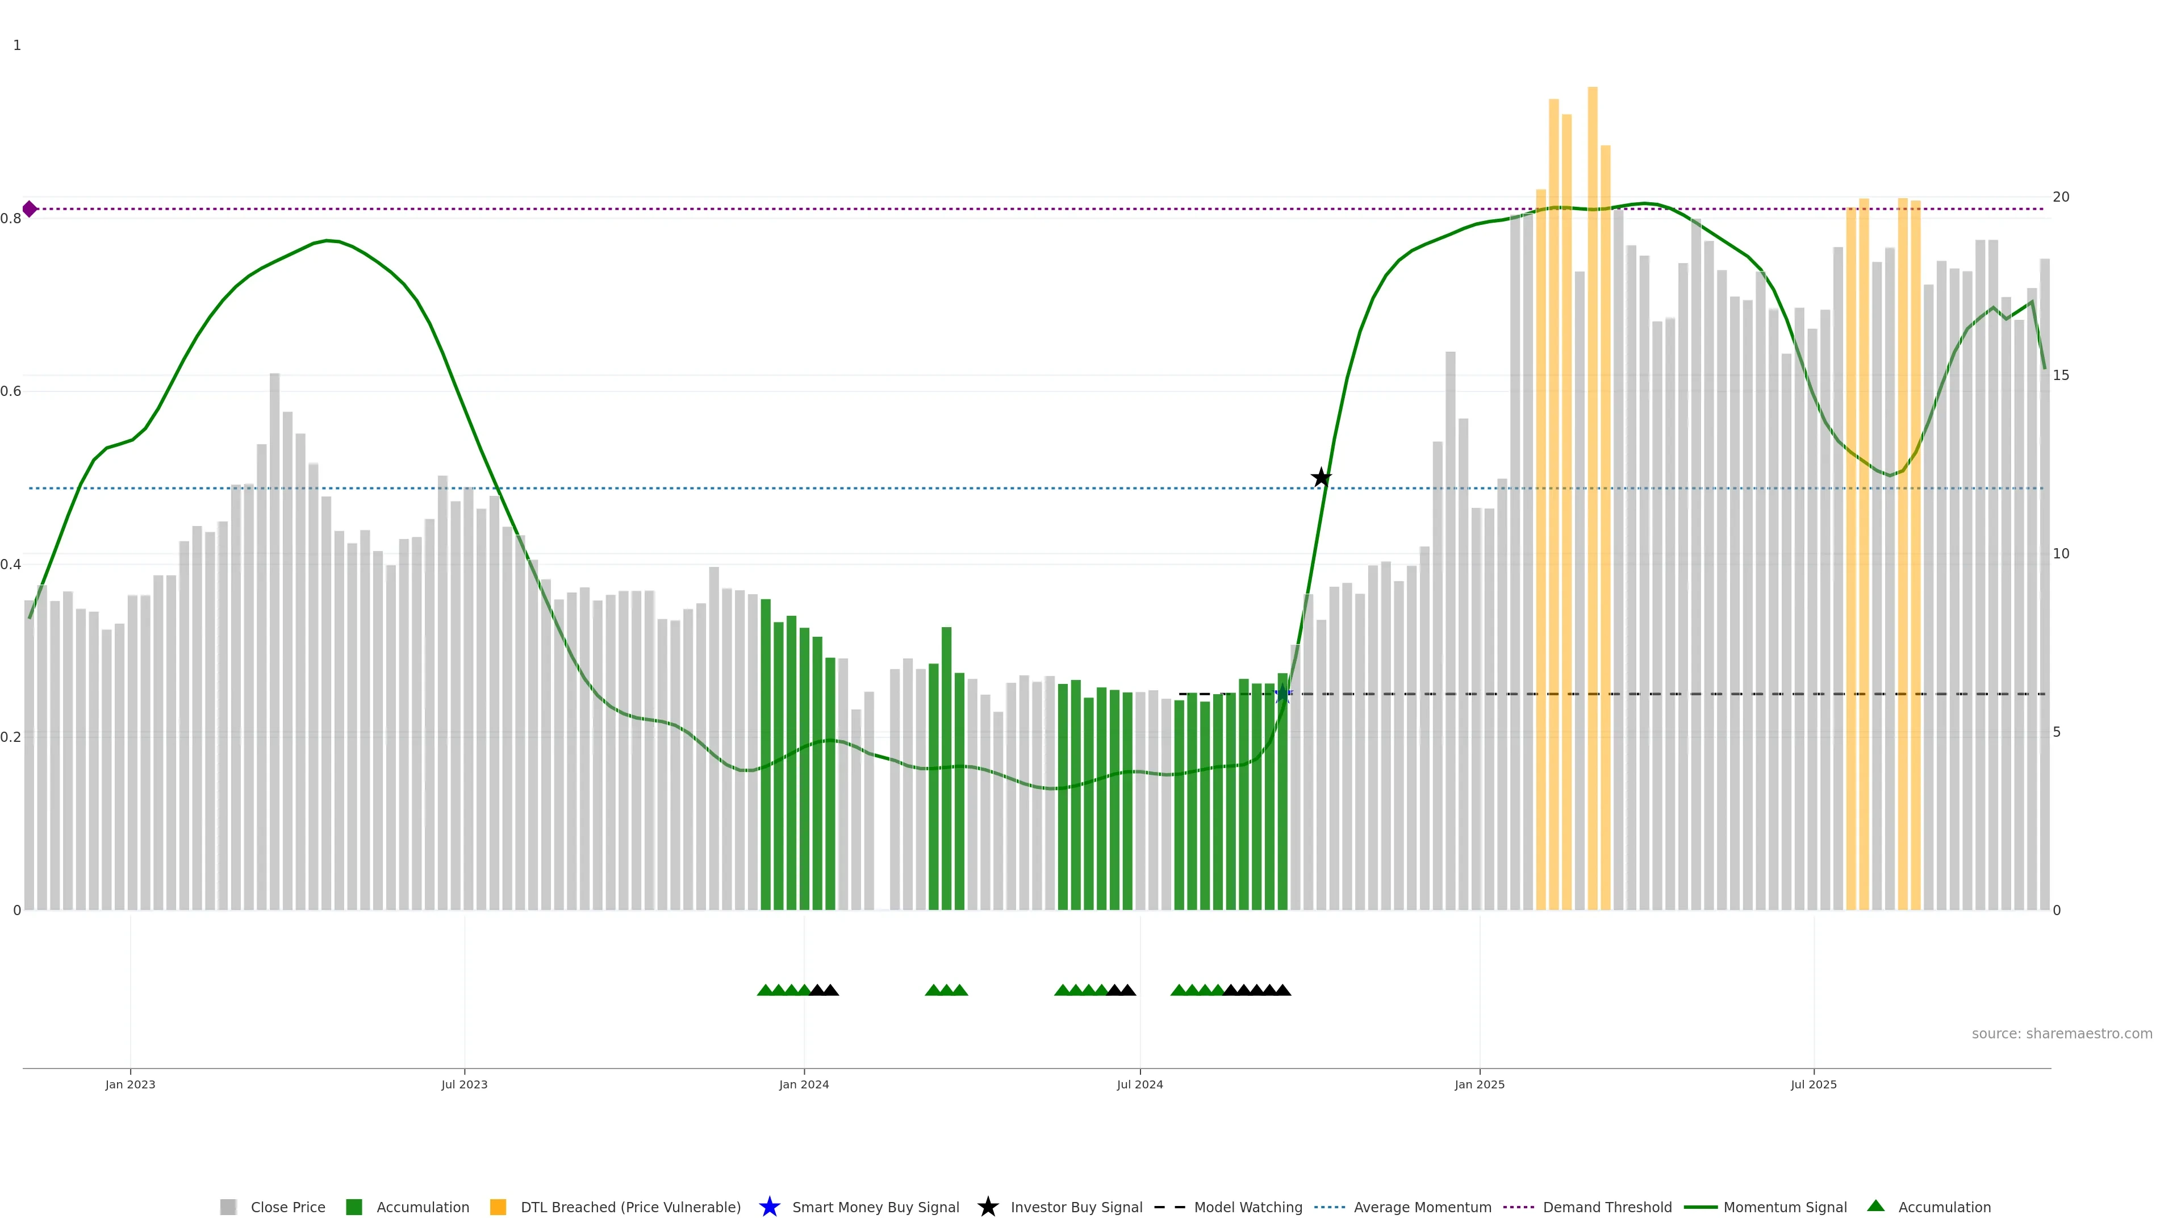The height and width of the screenshot is (1227, 2181).
Task: Click the green Accumulation legend square
Action: 354,1207
